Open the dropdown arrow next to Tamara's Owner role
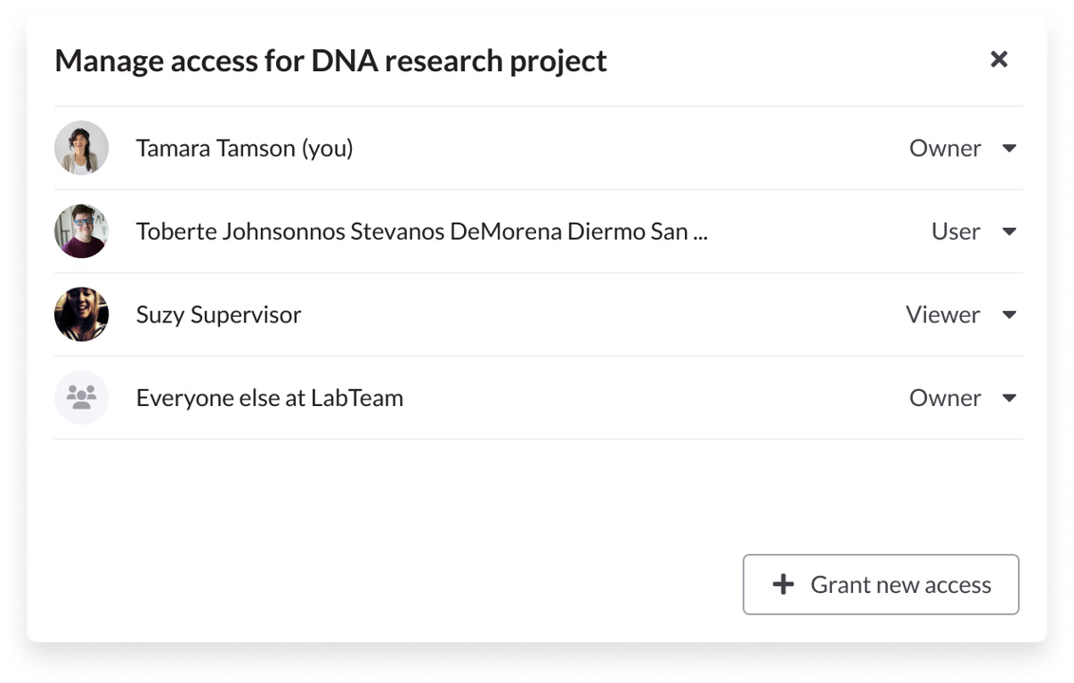The height and width of the screenshot is (683, 1074). 1009,148
